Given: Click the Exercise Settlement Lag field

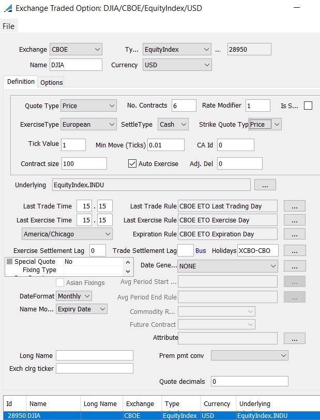Looking at the screenshot, I should [98, 251].
